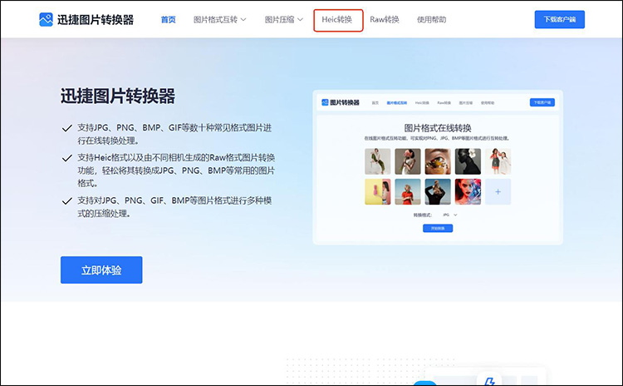
Task: Click the text 式的压缩处理。
Action: point(104,214)
